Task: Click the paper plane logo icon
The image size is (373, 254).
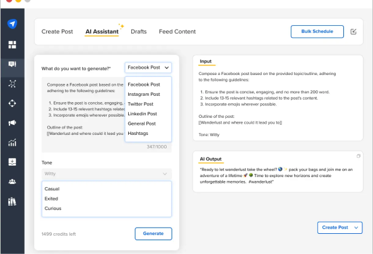Action: pyautogui.click(x=13, y=23)
